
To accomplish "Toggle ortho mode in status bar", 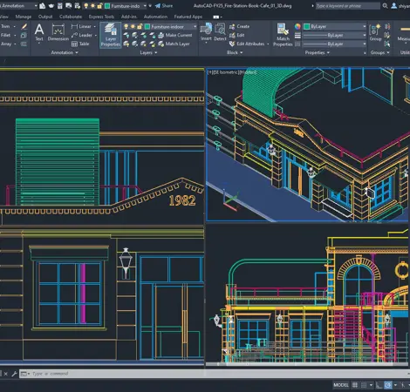I will (x=379, y=385).
